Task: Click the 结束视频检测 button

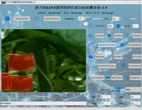Action: [135, 66]
